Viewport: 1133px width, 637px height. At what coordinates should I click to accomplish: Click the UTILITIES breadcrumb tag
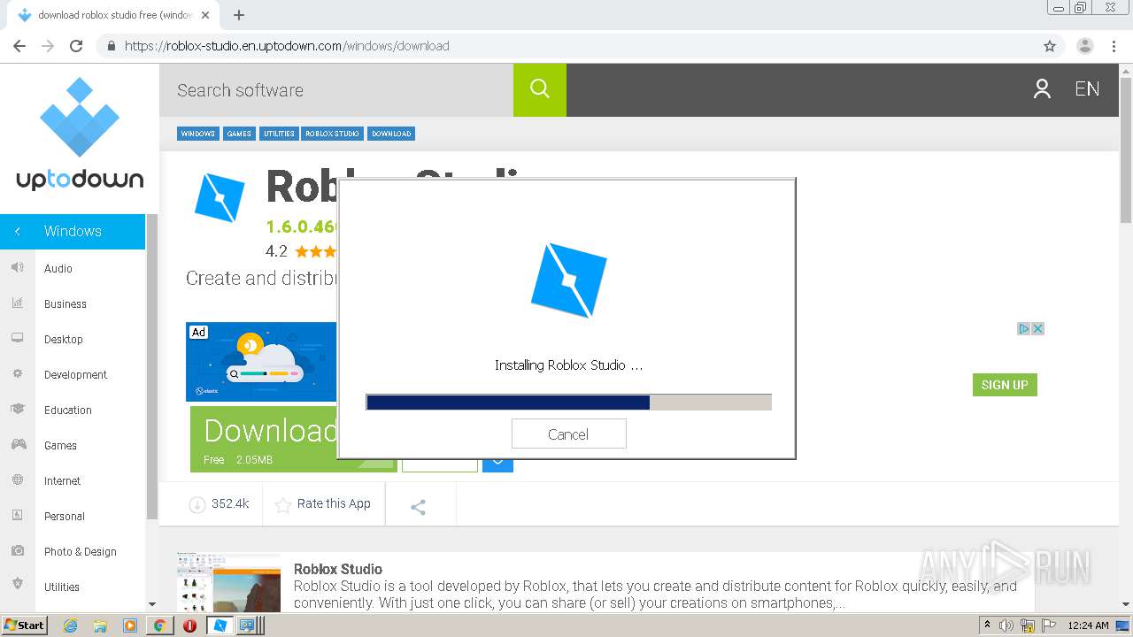(x=279, y=134)
